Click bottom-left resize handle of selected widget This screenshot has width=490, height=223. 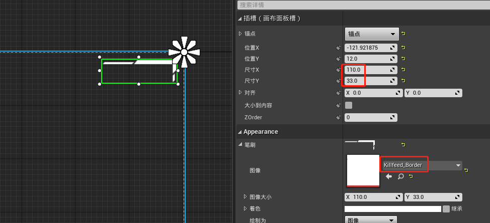pyautogui.click(x=100, y=84)
